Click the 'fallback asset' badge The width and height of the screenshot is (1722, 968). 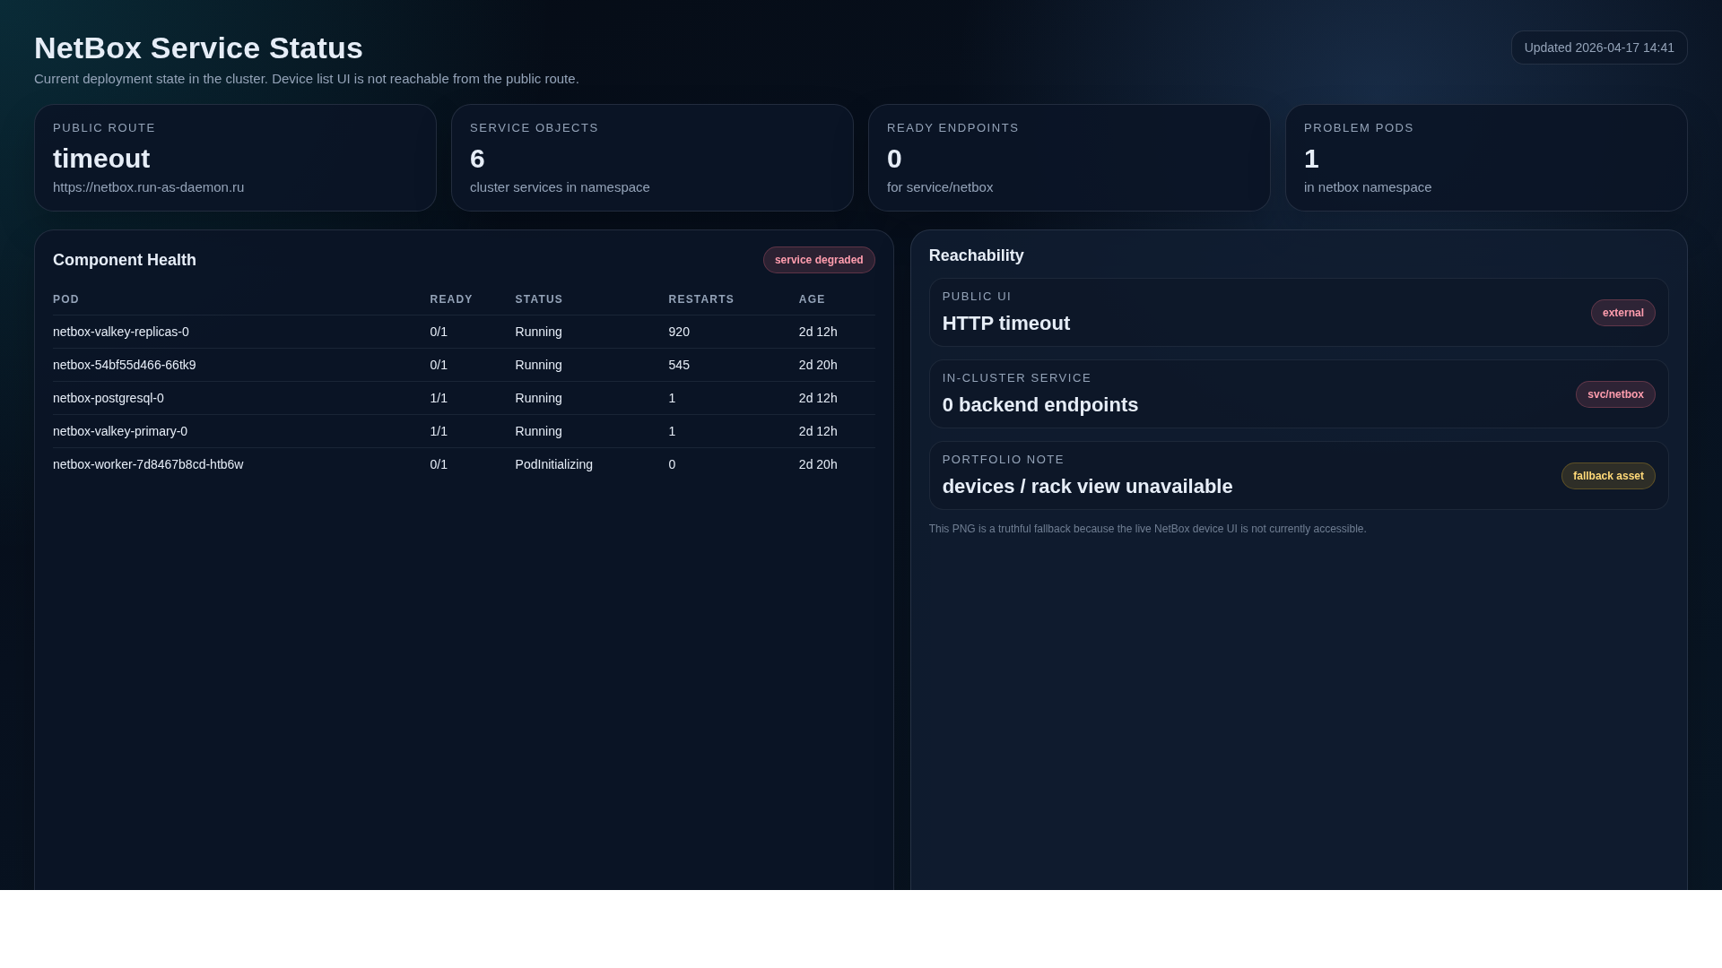(1607, 475)
